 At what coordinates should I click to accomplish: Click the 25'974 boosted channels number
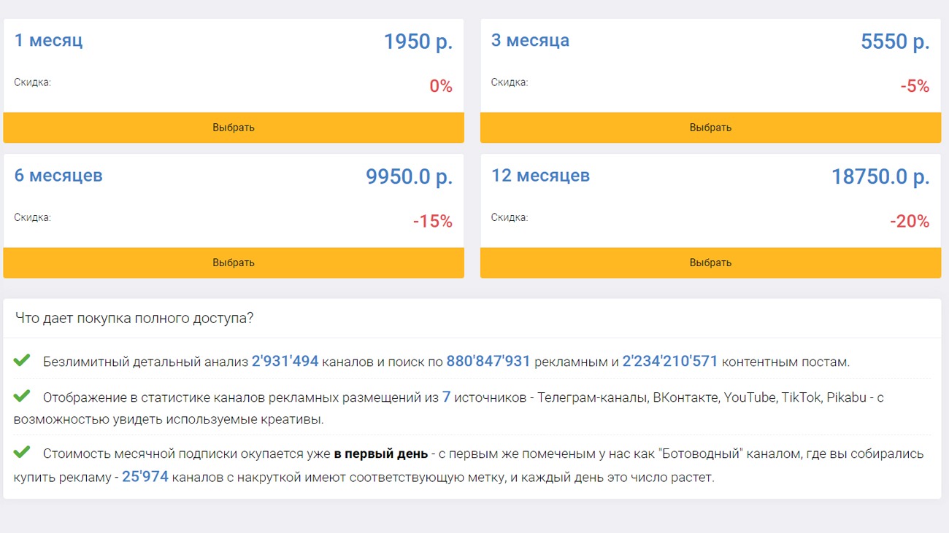(x=145, y=478)
